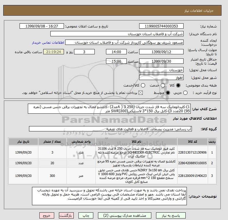Click the تاریخ نیاز column header

23,141
